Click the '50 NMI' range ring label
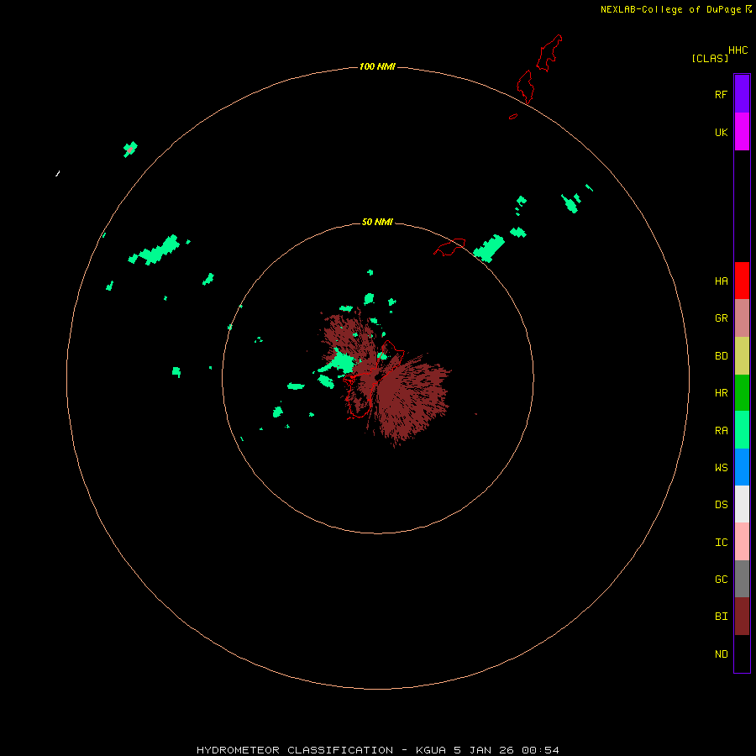The width and height of the screenshot is (756, 756). click(377, 222)
